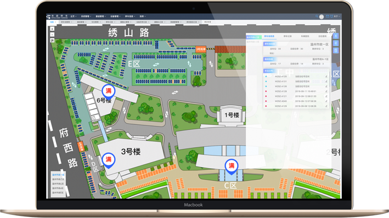Screen dimensions: 389x218
Task: Click the map zoom in plus button
Action: point(52,28)
